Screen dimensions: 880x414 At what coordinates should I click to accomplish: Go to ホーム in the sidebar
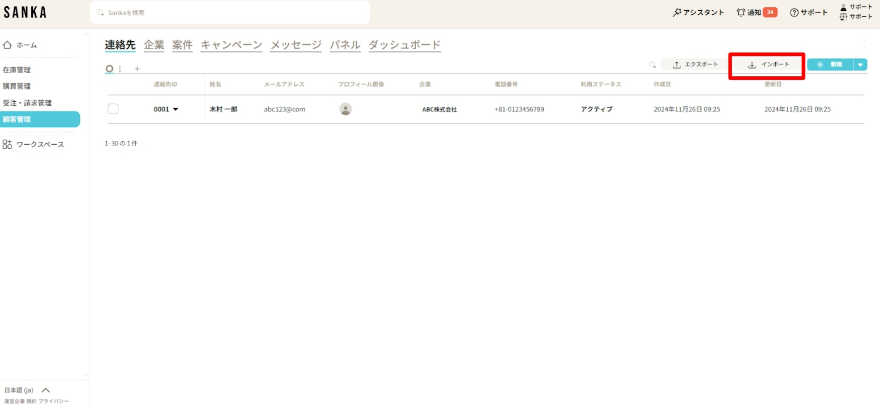(x=27, y=45)
